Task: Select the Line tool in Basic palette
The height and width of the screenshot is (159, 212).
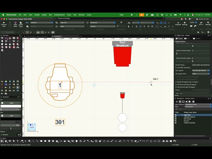Action: (x=33, y=141)
